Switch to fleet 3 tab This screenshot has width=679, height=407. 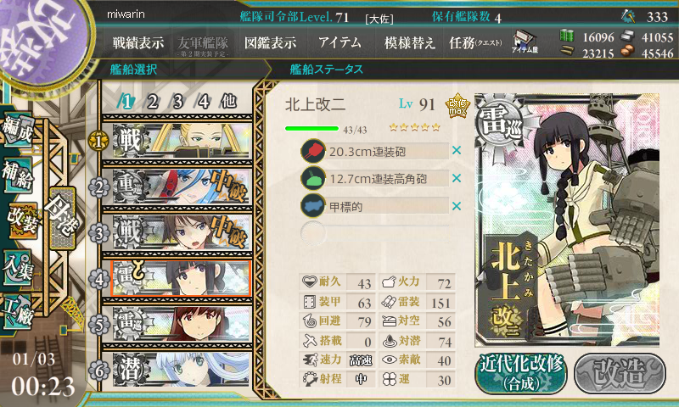tap(177, 102)
